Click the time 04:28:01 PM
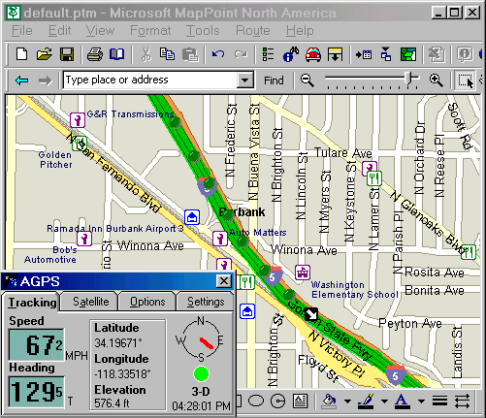Image resolution: width=486 pixels, height=418 pixels. 201,405
